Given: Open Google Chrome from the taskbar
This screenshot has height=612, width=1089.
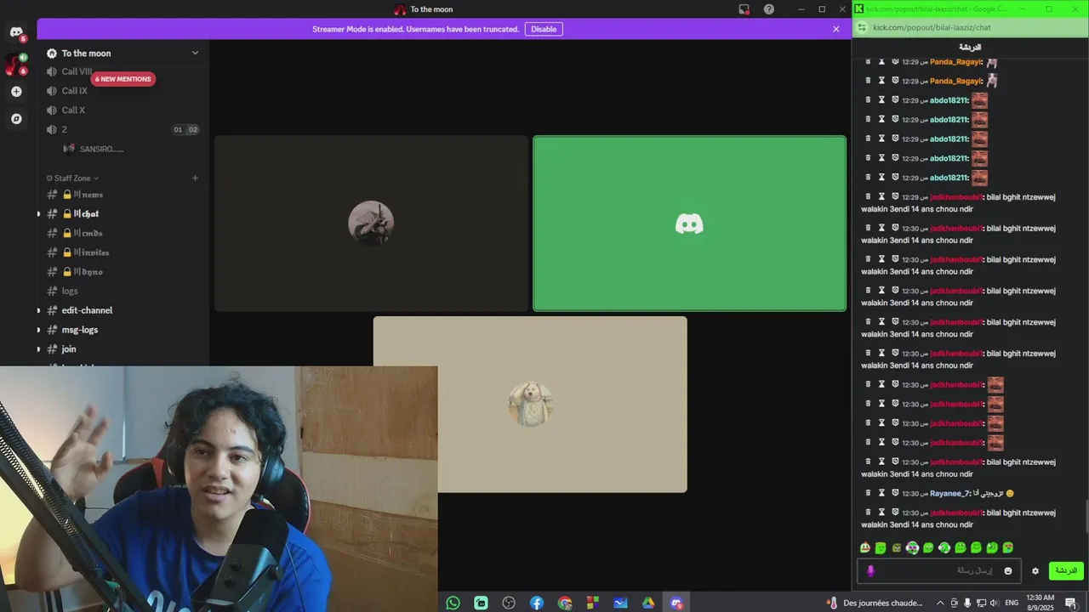Looking at the screenshot, I should 565,603.
